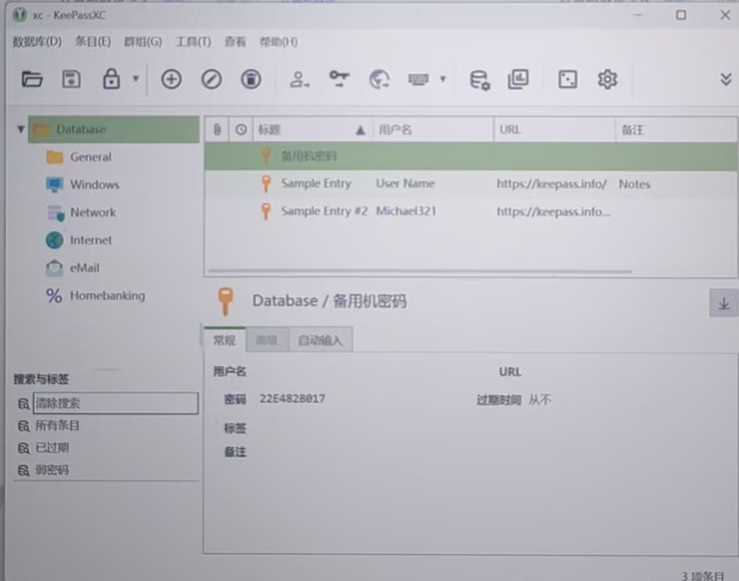Open 查看 menu

(235, 42)
